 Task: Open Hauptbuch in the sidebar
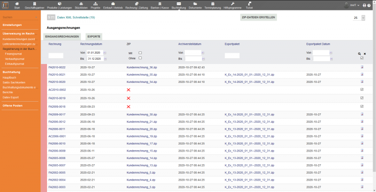(x=9, y=78)
